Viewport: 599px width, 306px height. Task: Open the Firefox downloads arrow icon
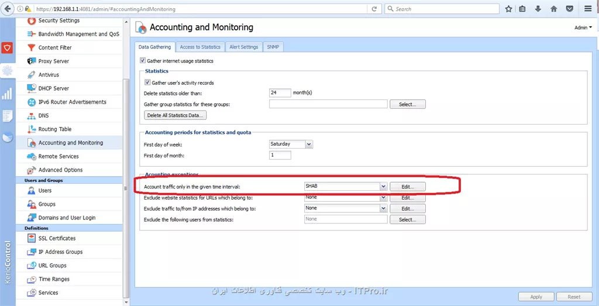pos(538,9)
